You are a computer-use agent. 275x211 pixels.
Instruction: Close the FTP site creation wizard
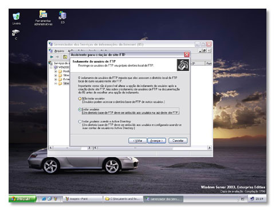click(187, 54)
